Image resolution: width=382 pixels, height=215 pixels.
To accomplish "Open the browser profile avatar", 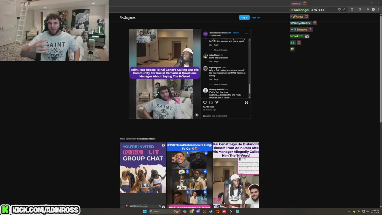I will pyautogui.click(x=373, y=10).
